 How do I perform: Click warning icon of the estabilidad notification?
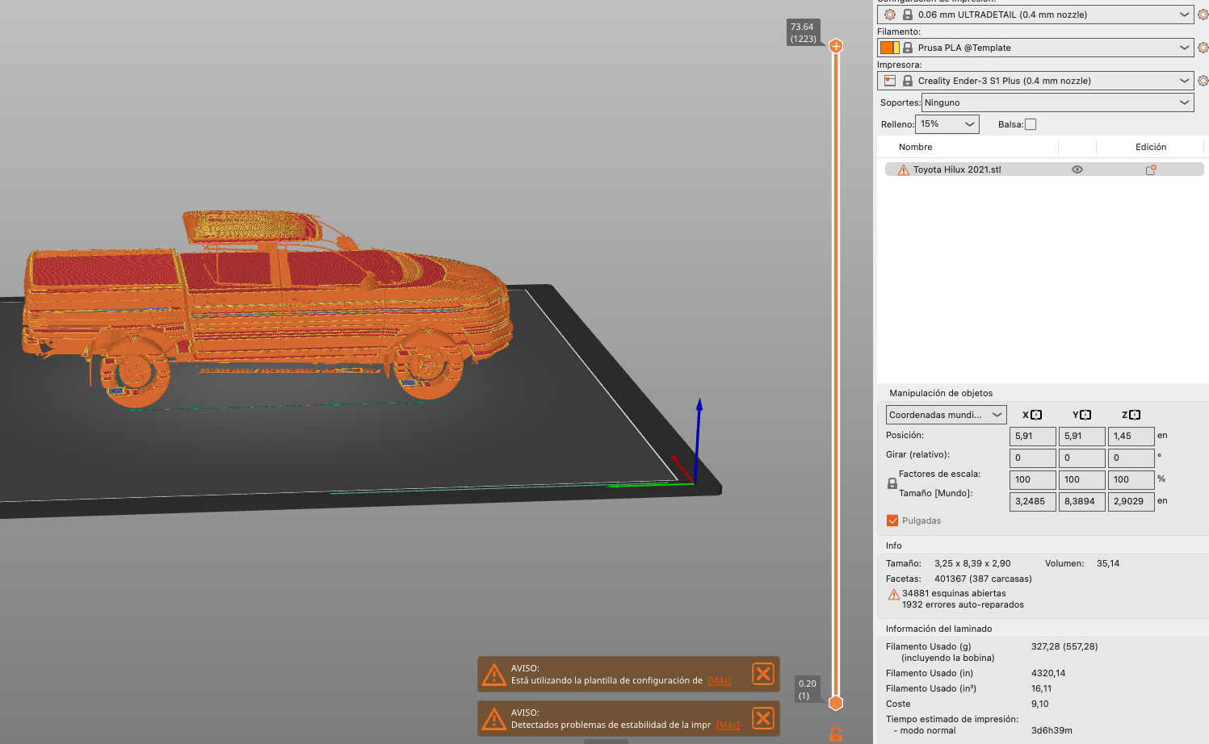coord(493,719)
